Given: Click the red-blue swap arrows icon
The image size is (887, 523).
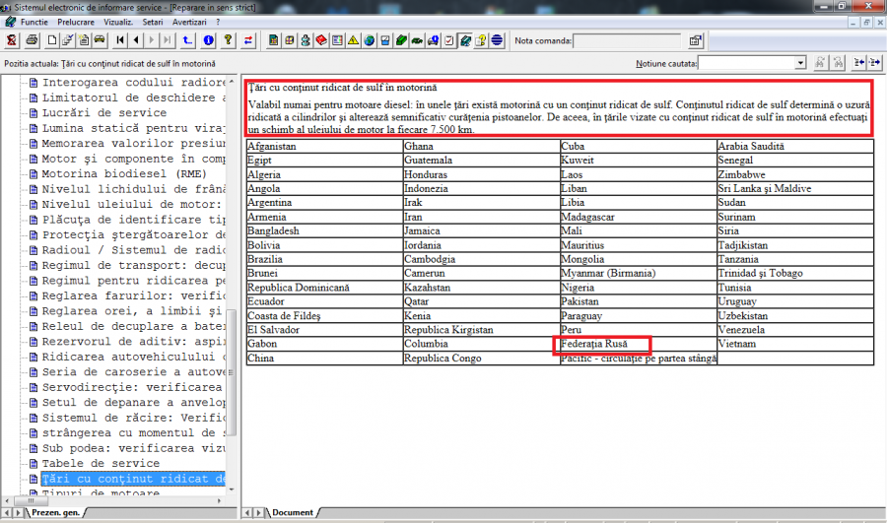Looking at the screenshot, I should tap(247, 40).
